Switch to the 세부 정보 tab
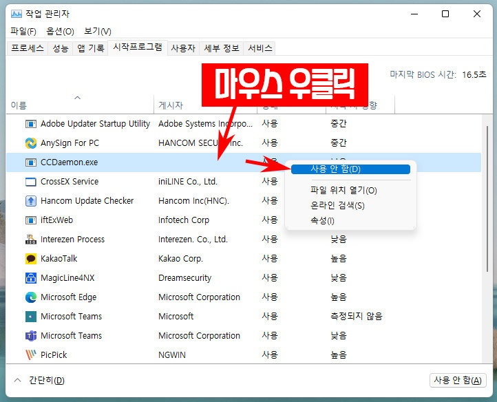The height and width of the screenshot is (402, 497). pos(221,48)
